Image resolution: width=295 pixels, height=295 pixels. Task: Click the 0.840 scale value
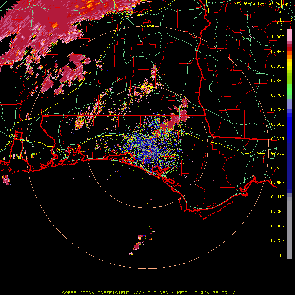(x=278, y=81)
